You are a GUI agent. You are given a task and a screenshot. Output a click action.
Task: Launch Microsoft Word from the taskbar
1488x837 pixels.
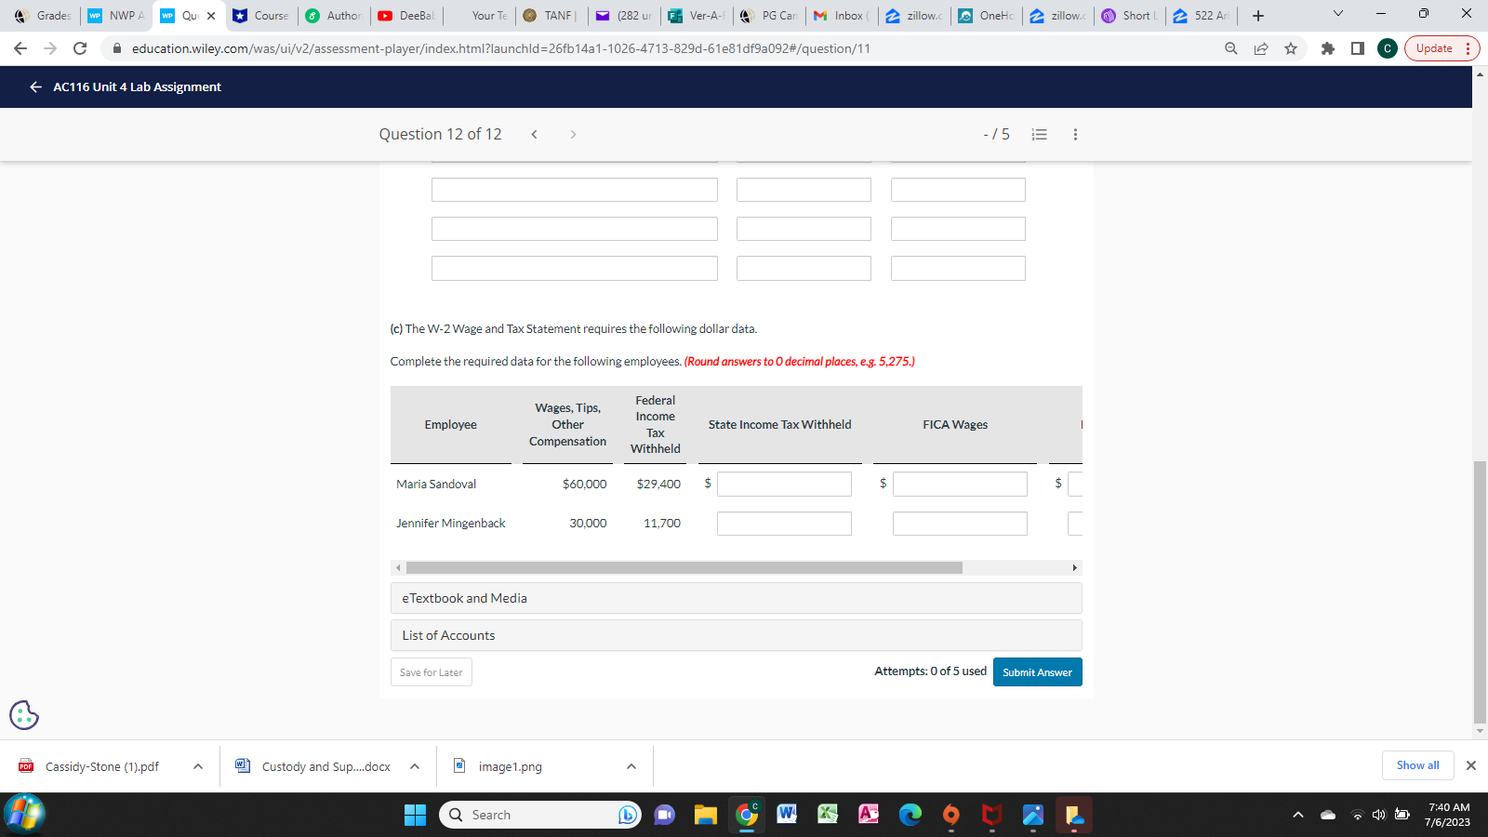[787, 814]
